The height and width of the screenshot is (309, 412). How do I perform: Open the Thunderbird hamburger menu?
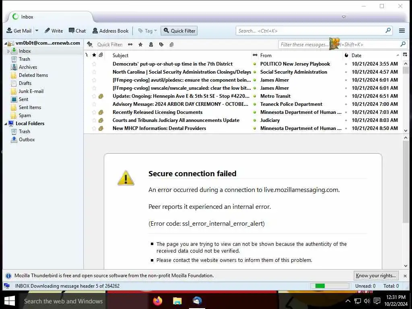[x=402, y=31]
